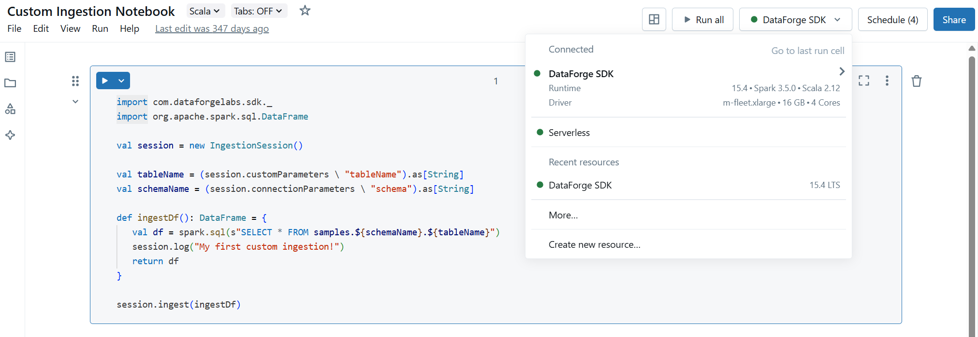Expand cell to fullscreen focus mode
The width and height of the screenshot is (978, 337).
pos(864,81)
